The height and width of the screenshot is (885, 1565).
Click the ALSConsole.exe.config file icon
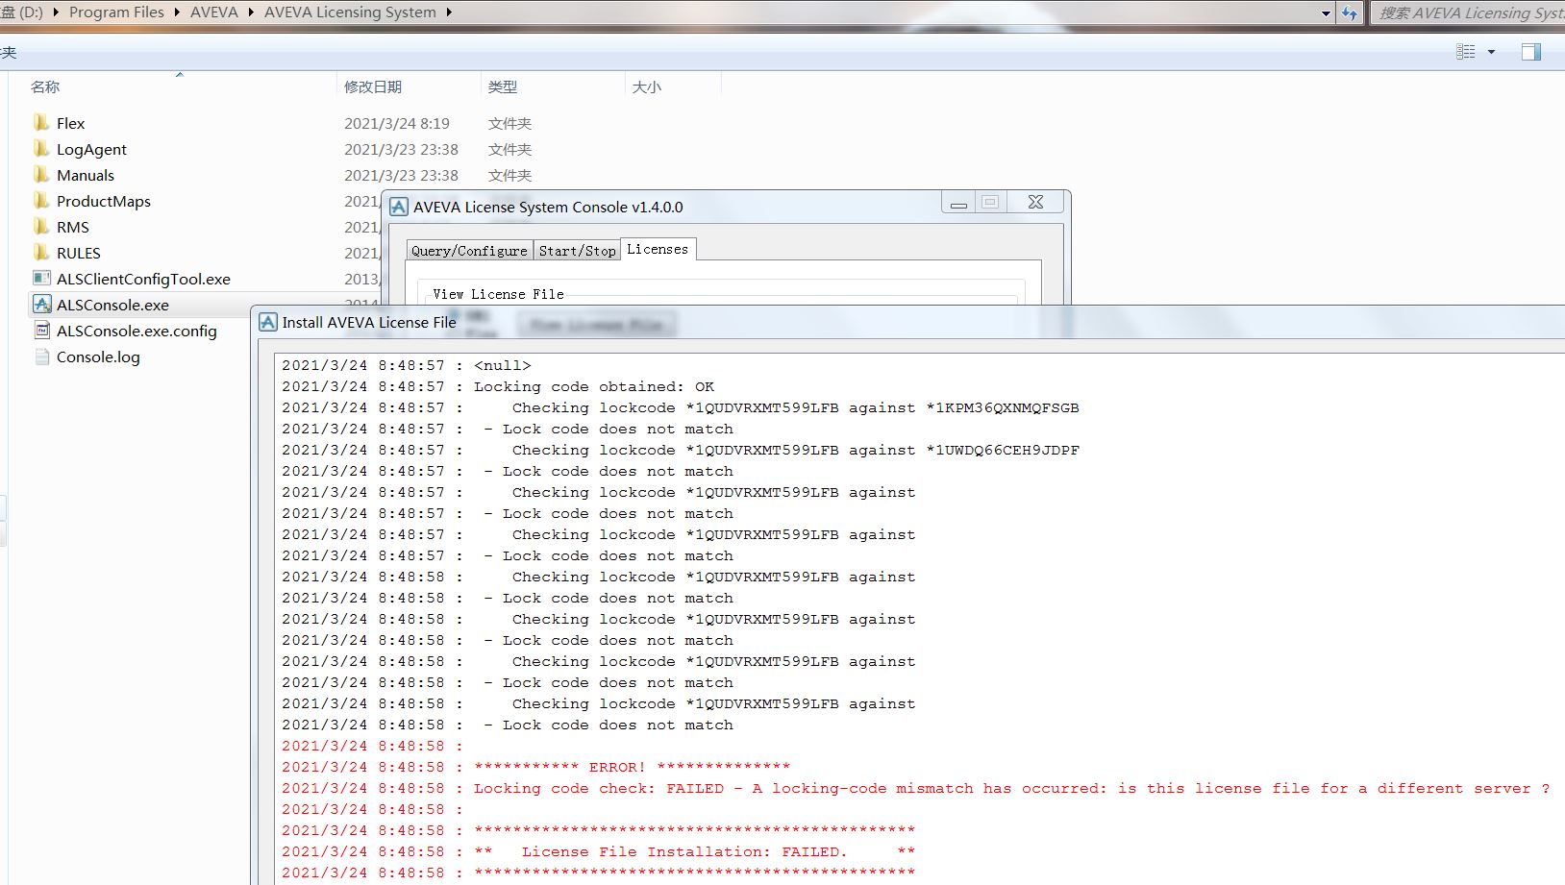[41, 331]
